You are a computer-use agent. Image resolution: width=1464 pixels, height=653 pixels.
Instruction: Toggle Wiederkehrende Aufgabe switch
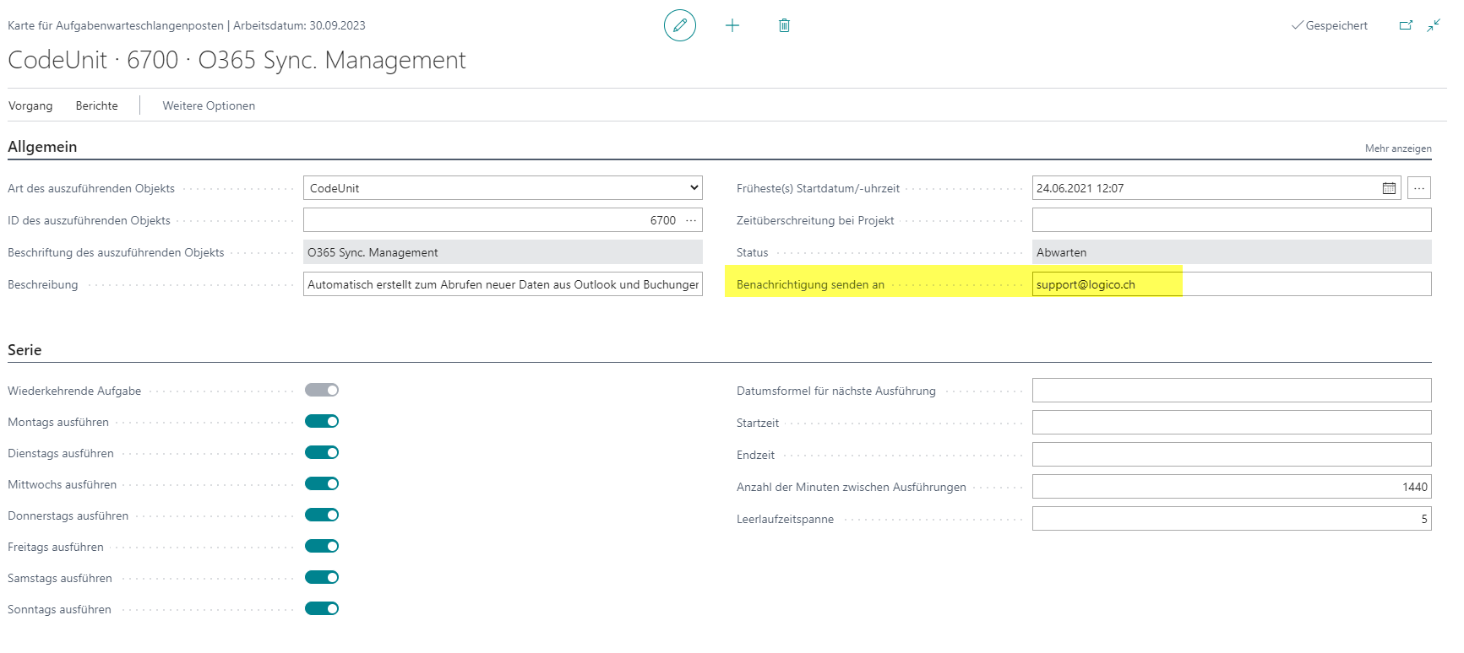click(x=322, y=390)
